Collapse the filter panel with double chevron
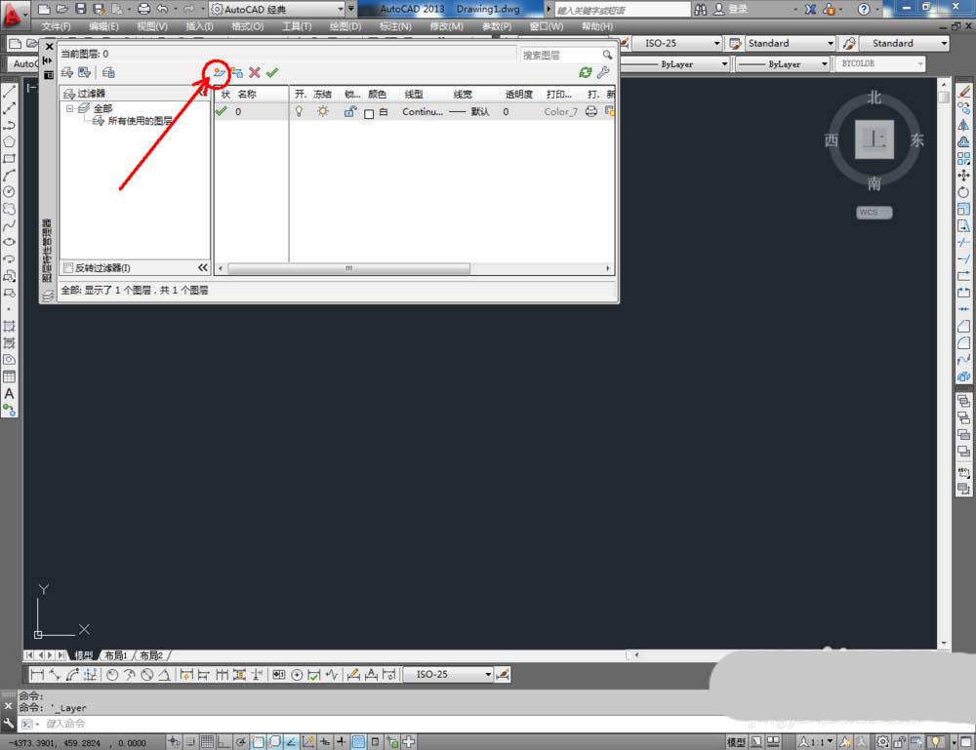The image size is (976, 750). coord(203,268)
